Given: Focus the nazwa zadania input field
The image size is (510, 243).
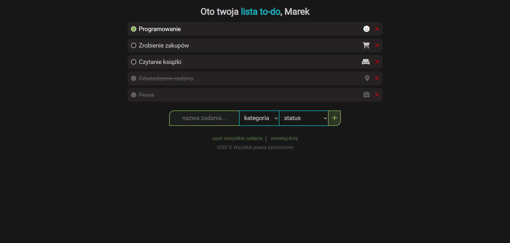Looking at the screenshot, I should coord(204,118).
